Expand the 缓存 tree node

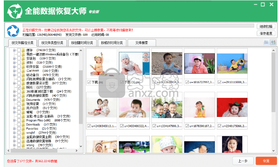tap(14, 50)
